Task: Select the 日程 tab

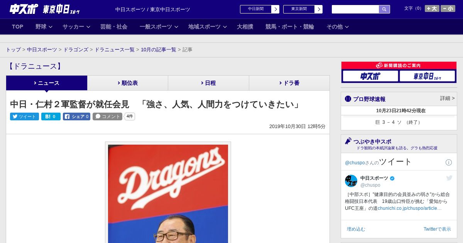Action: pos(208,83)
